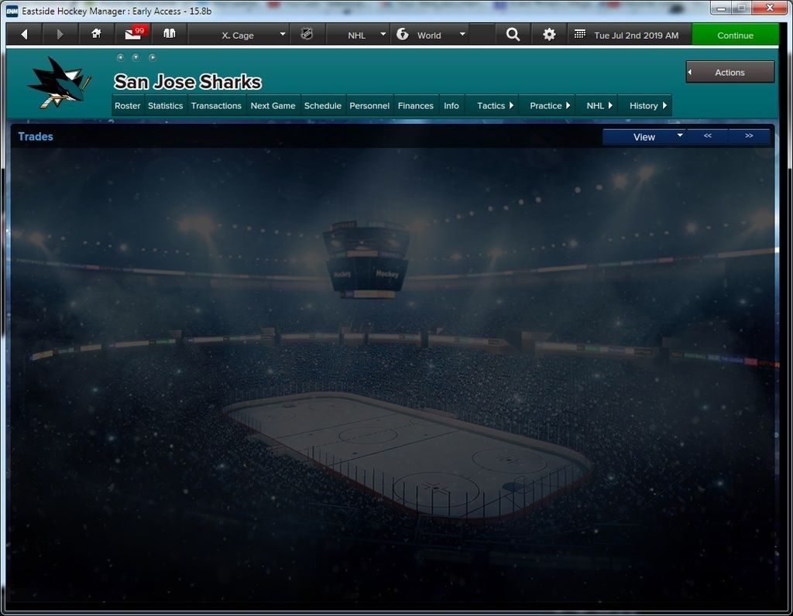Open the home screen icon

(96, 34)
